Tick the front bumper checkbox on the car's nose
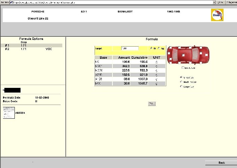This screenshot has height=168, width=237. [x=206, y=55]
